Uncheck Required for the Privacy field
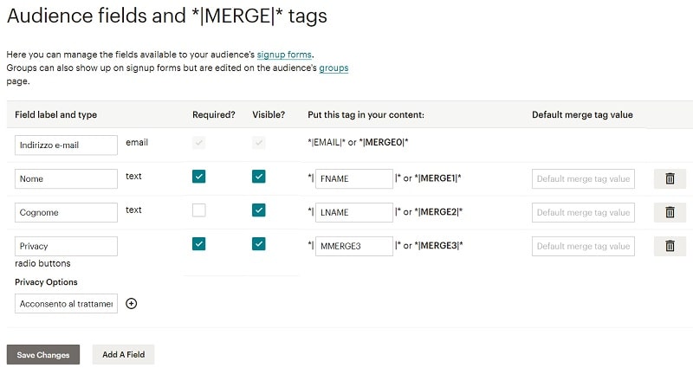This screenshot has height=368, width=693. pyautogui.click(x=199, y=244)
